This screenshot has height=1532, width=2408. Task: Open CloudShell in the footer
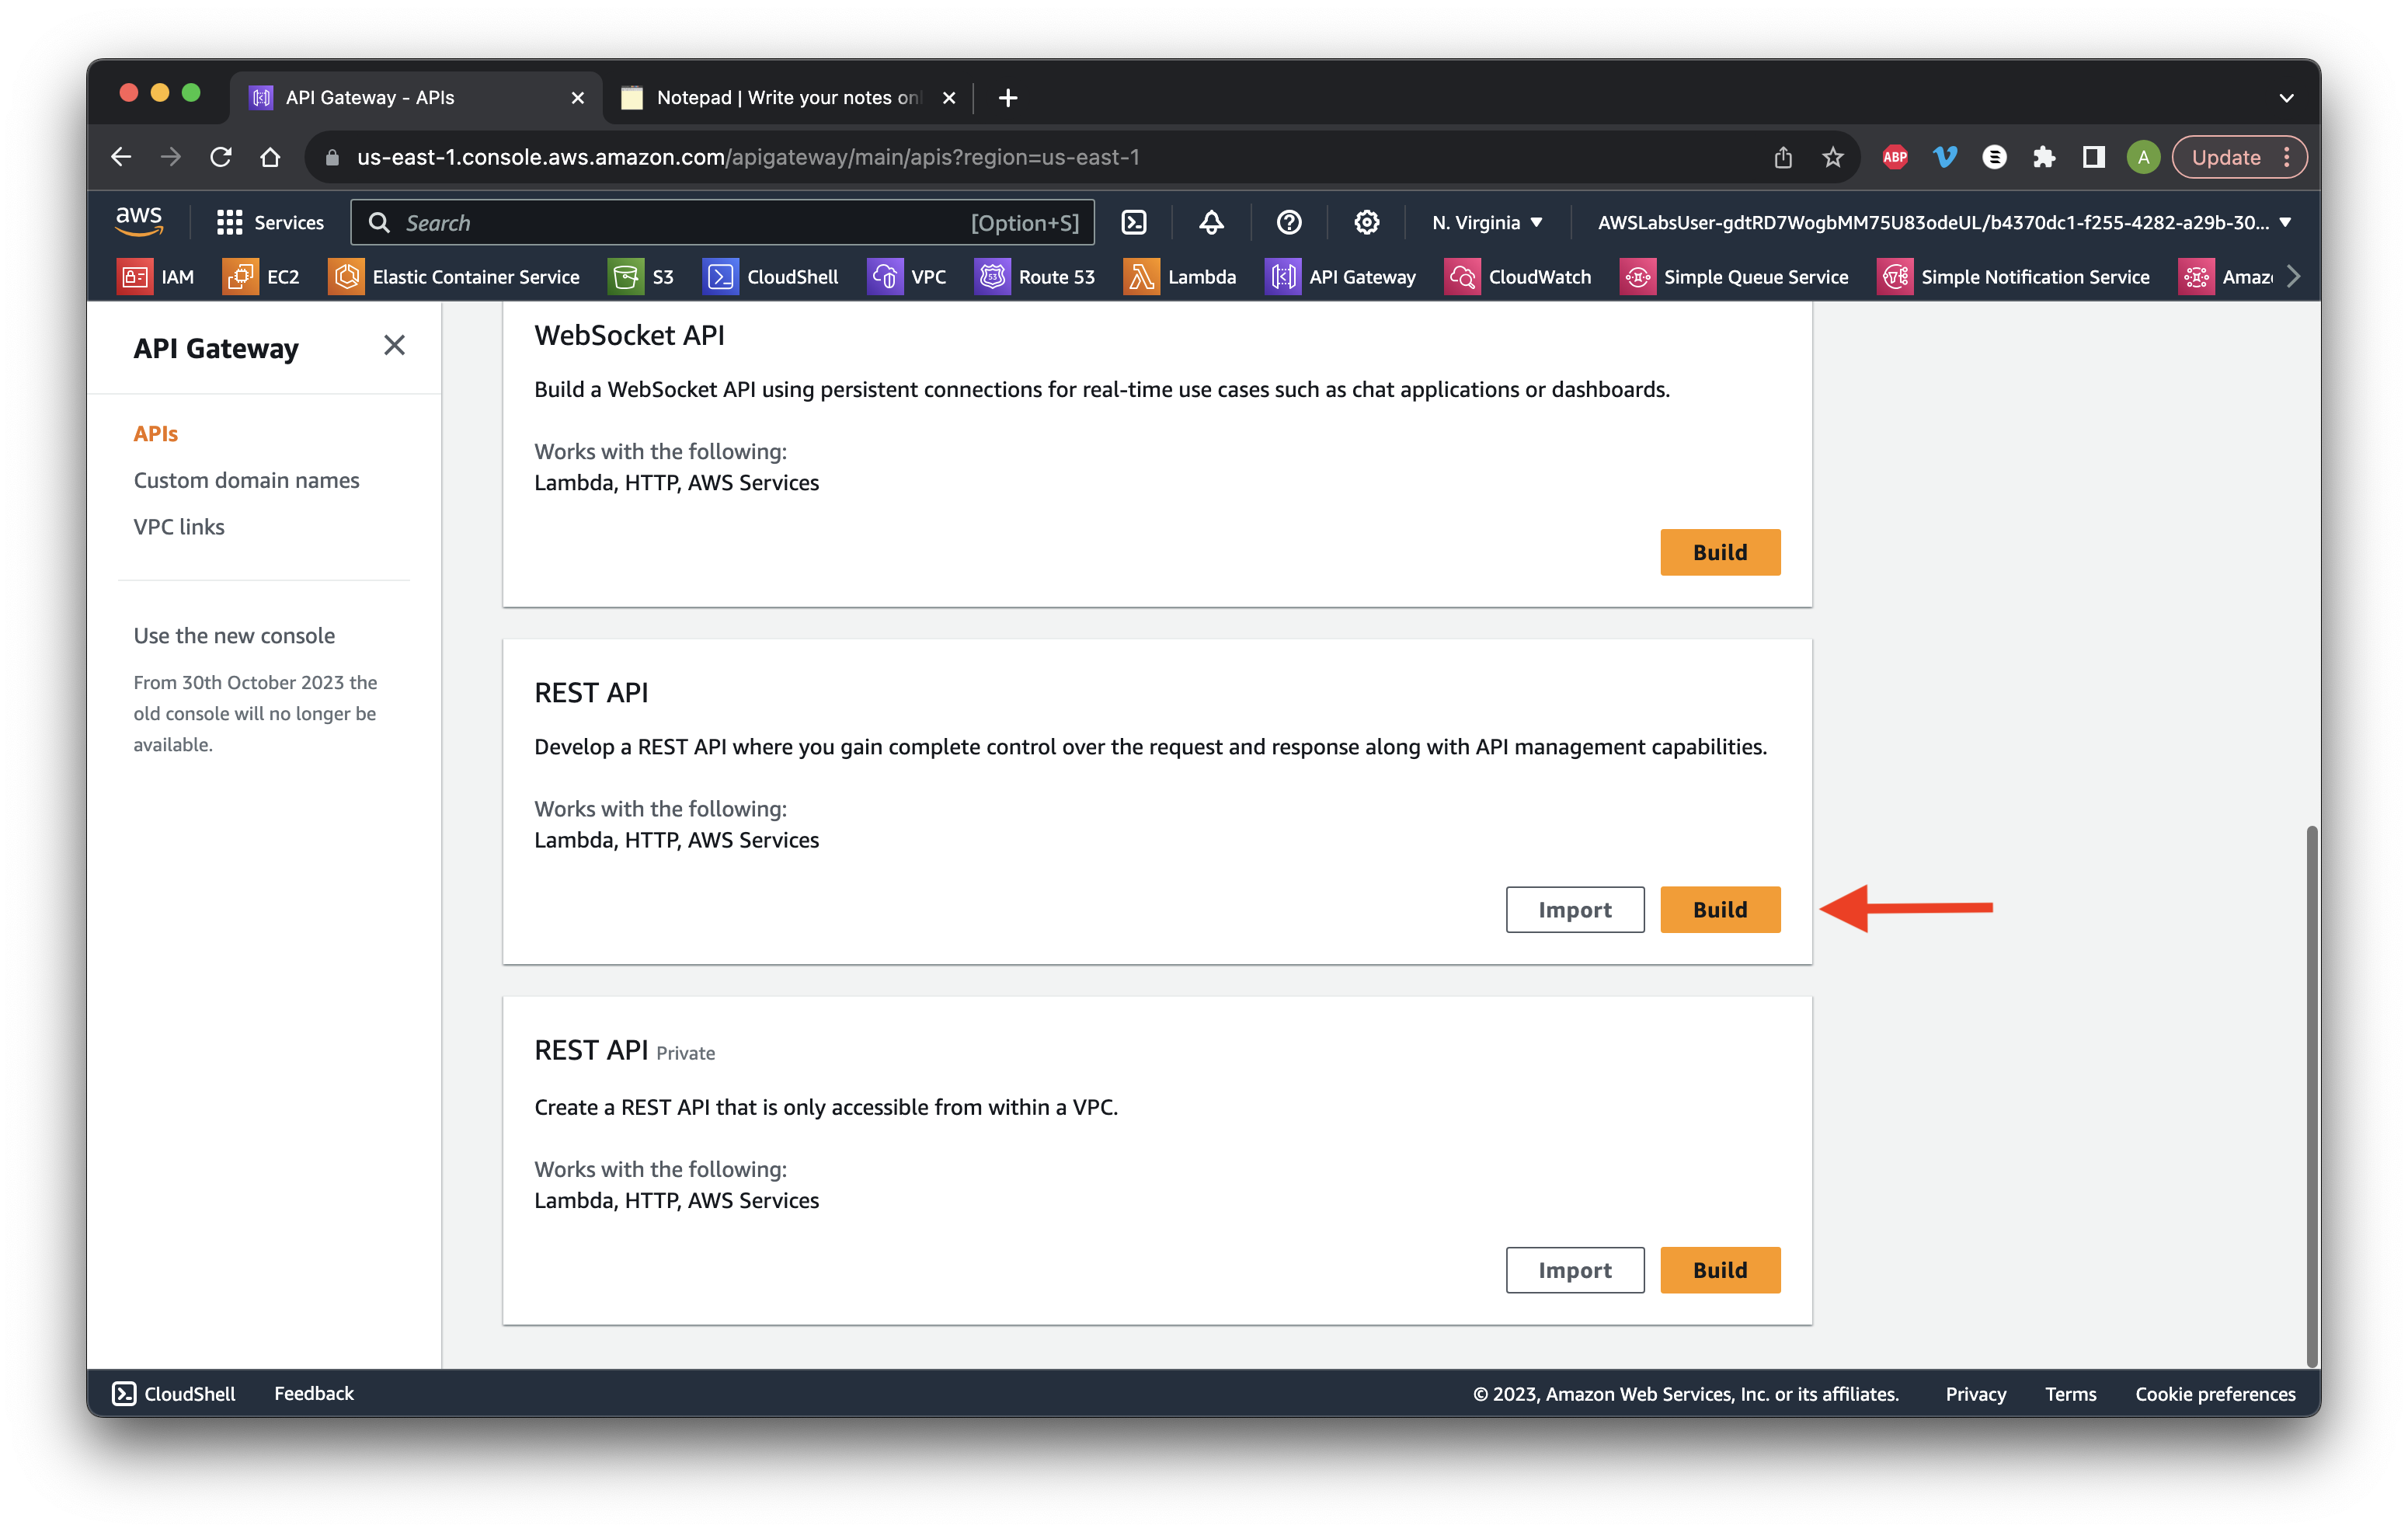click(x=174, y=1393)
